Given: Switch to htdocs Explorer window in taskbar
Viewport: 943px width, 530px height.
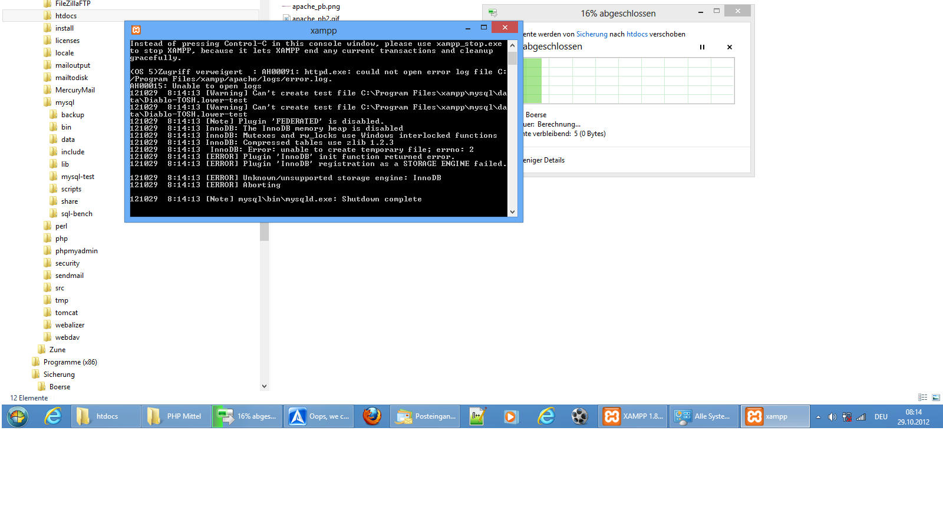Looking at the screenshot, I should pos(106,416).
